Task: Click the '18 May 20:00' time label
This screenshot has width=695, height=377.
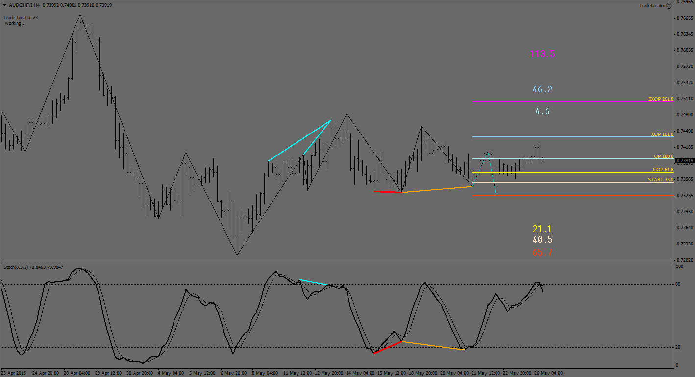Action: pos(422,373)
